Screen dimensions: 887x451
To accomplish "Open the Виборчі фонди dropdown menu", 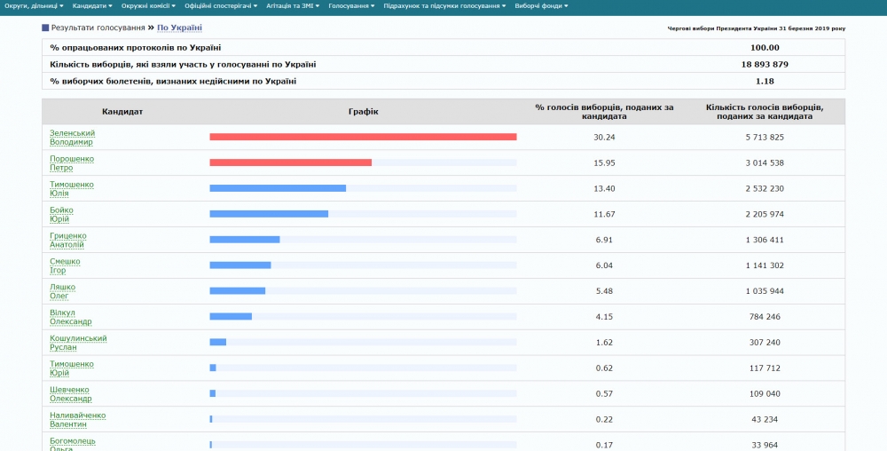I will coord(541,5).
